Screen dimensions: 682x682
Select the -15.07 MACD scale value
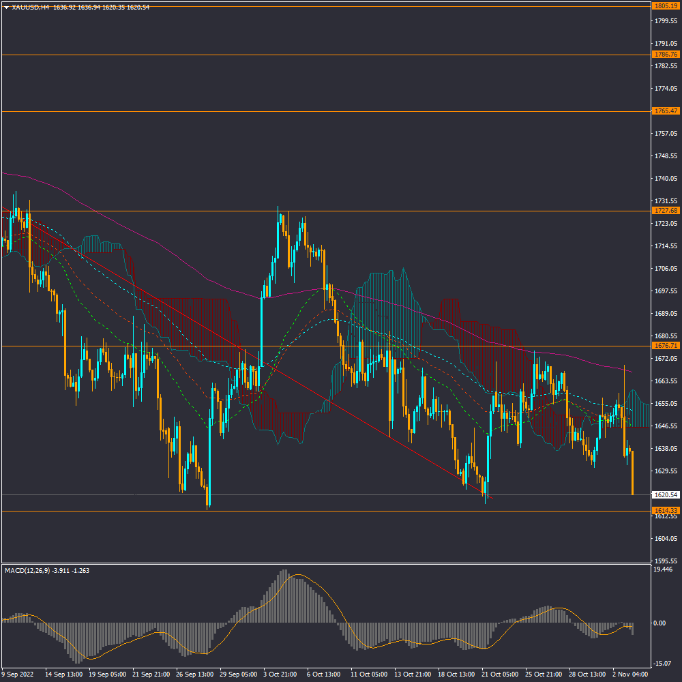tap(663, 662)
